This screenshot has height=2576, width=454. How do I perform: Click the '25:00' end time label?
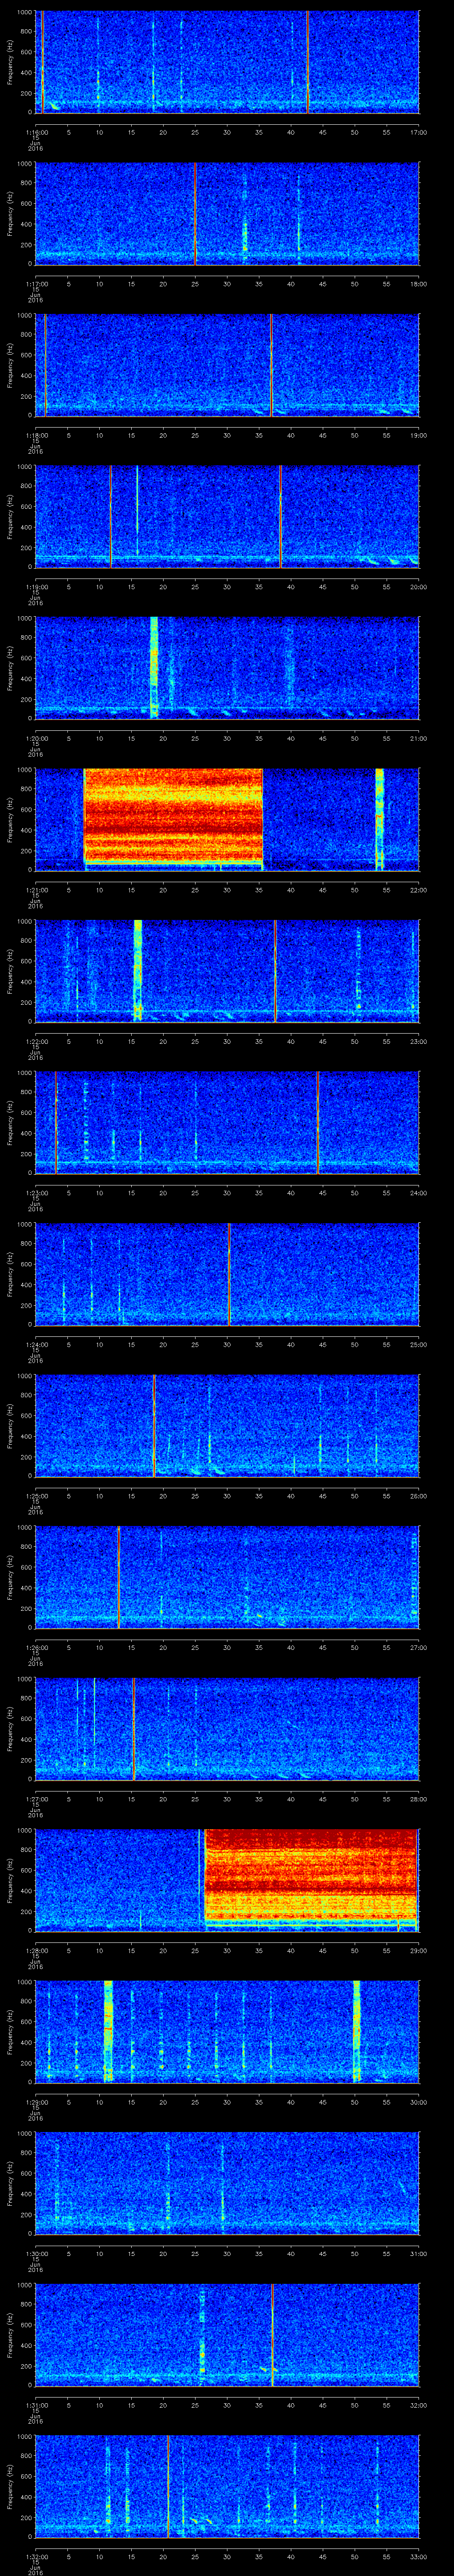(x=418, y=1344)
